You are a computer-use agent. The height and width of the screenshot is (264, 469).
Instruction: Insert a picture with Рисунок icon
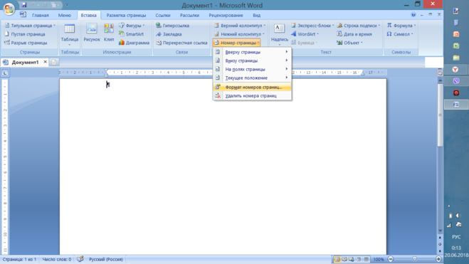(x=92, y=33)
